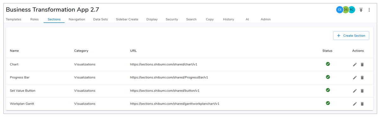Image resolution: width=379 pixels, height=117 pixels.
Task: Open the three-dot more options menu
Action: (369, 10)
